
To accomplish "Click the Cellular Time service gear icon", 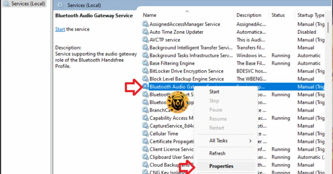I will click(x=145, y=133).
